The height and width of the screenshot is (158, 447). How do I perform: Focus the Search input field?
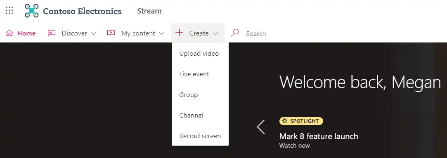click(256, 33)
